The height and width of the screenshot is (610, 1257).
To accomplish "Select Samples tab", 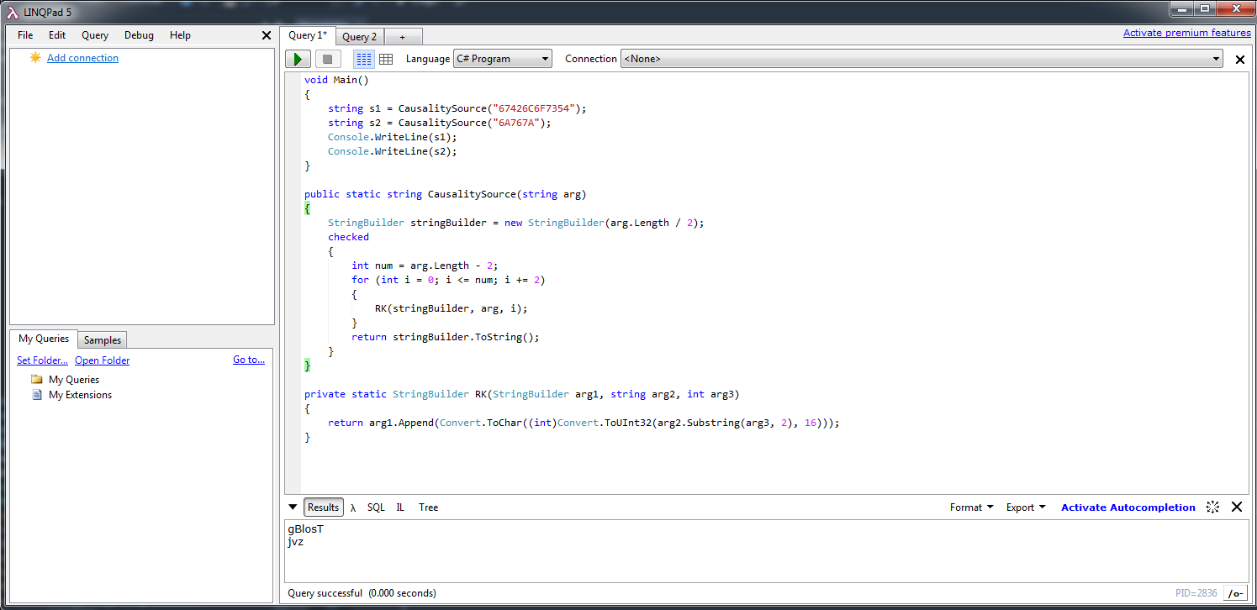I will (x=103, y=340).
